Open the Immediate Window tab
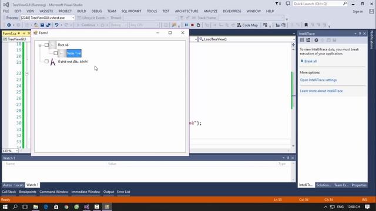Screen dimensions: 376x211 [x=86, y=192]
